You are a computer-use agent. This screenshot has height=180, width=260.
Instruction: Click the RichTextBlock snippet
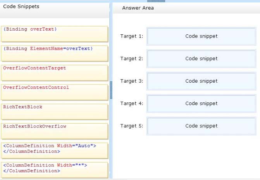(x=55, y=112)
